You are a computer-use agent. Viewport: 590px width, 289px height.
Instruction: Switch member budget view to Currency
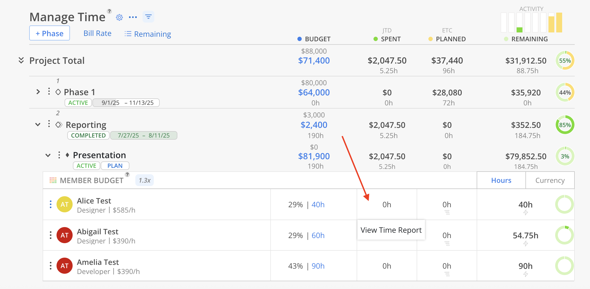pyautogui.click(x=550, y=180)
